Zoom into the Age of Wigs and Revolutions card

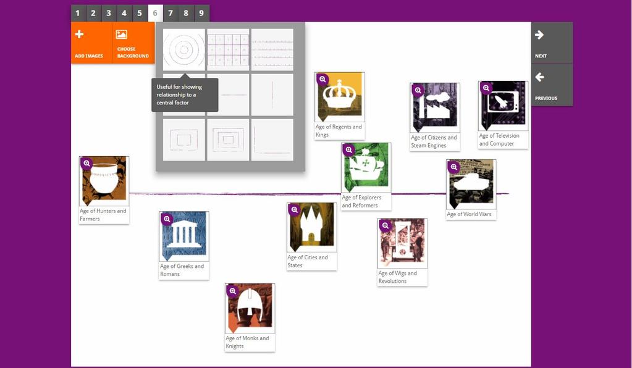pos(386,225)
